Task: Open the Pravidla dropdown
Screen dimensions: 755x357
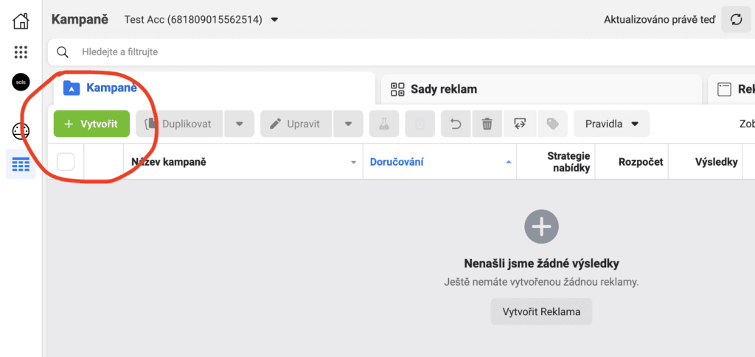Action: click(611, 124)
